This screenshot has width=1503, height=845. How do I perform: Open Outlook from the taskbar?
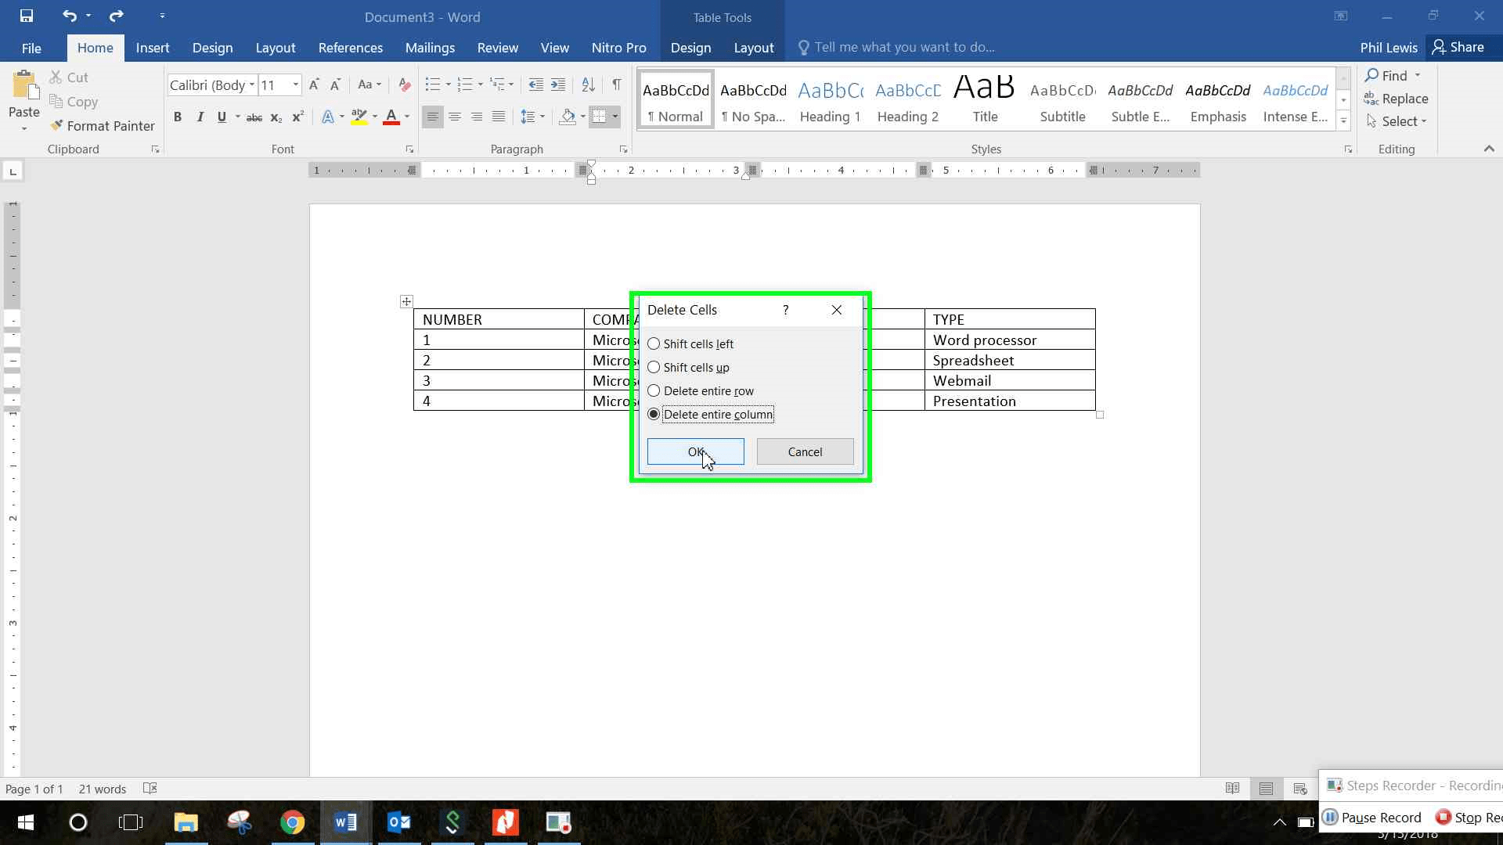tap(399, 822)
